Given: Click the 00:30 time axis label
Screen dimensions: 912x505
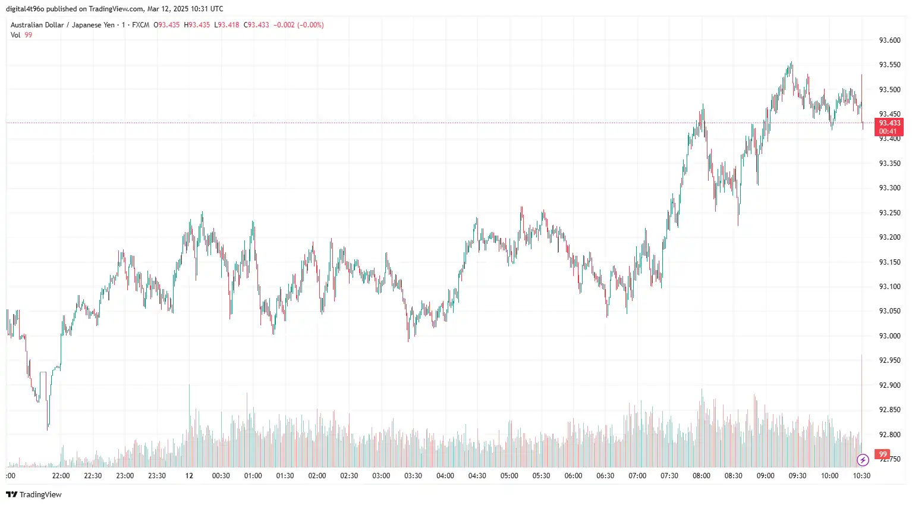Looking at the screenshot, I should point(221,476).
